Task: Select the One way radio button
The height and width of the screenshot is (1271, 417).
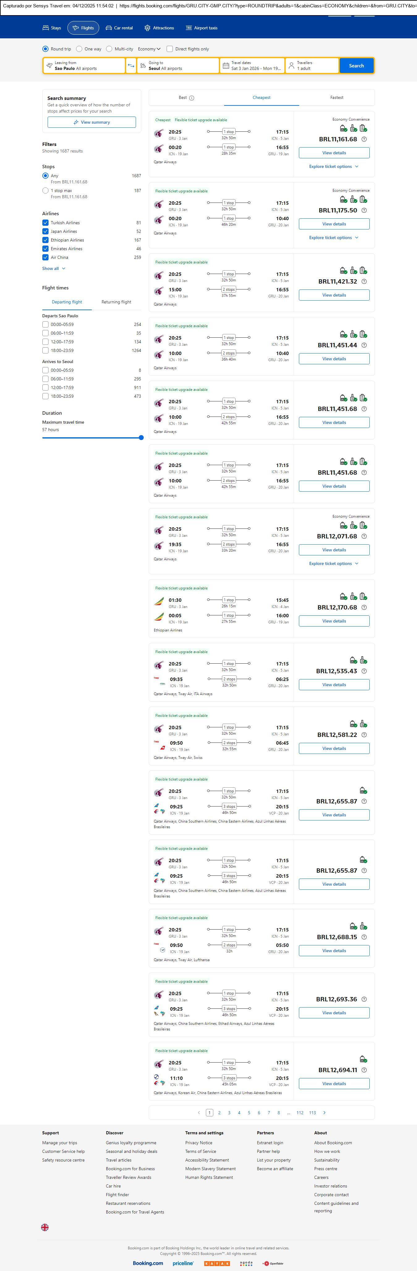Action: (79, 49)
